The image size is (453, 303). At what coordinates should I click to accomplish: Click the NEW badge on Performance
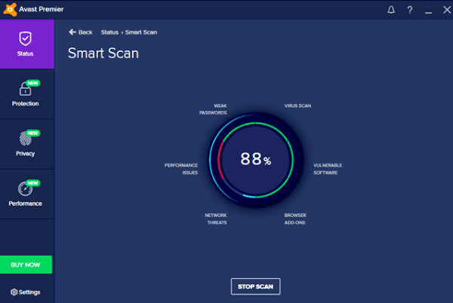point(32,183)
